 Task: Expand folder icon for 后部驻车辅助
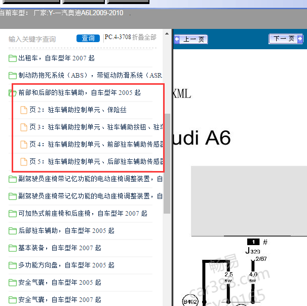click(13, 231)
